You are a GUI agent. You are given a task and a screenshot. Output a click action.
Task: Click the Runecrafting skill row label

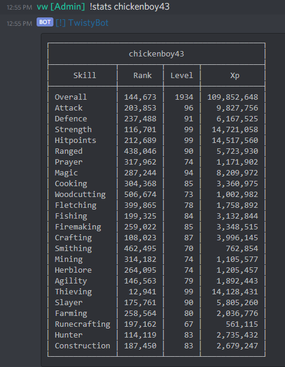(82, 324)
